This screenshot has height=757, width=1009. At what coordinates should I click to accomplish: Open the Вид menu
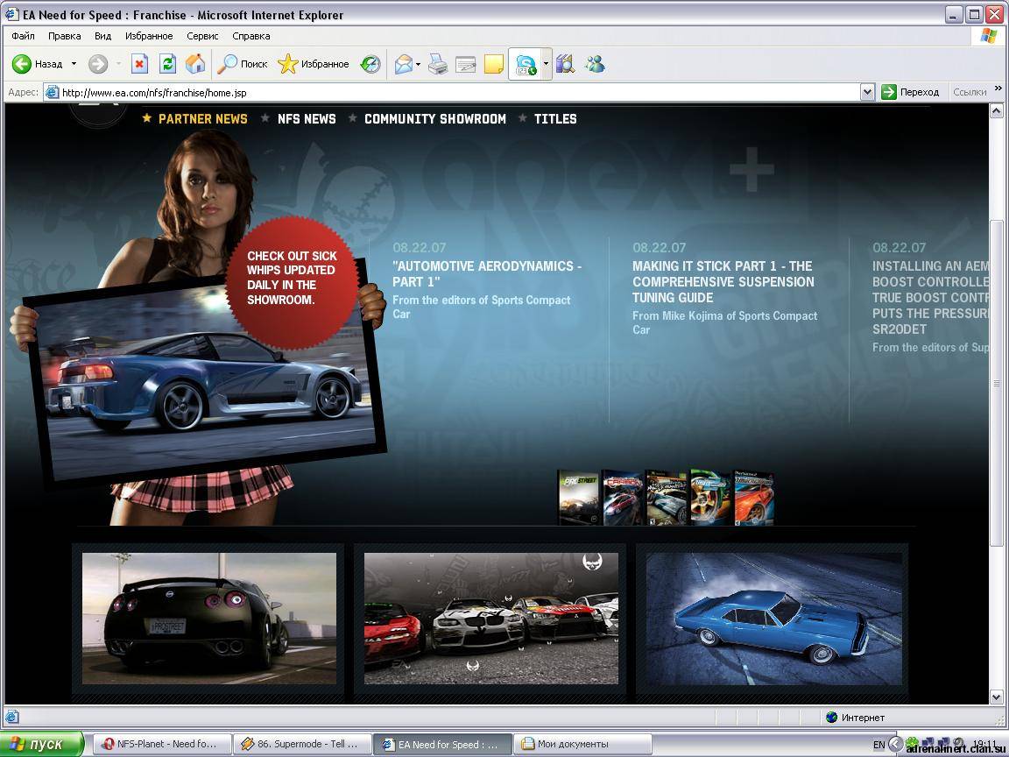103,36
